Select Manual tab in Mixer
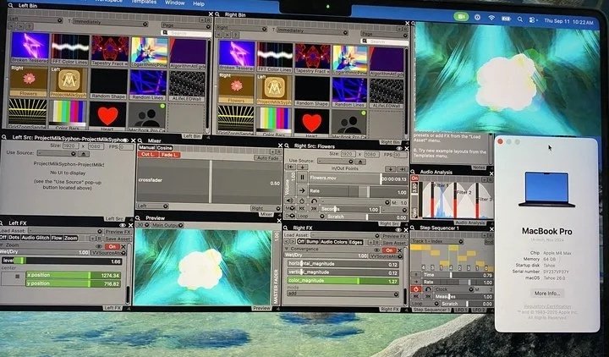The image size is (609, 357). click(x=147, y=147)
